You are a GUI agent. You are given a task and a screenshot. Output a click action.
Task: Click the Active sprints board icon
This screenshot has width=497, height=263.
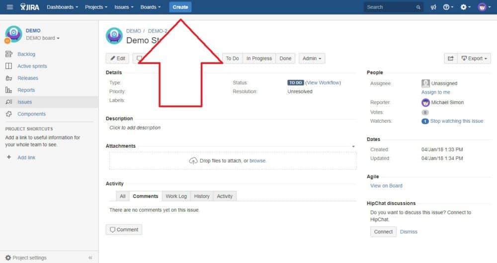[9, 66]
